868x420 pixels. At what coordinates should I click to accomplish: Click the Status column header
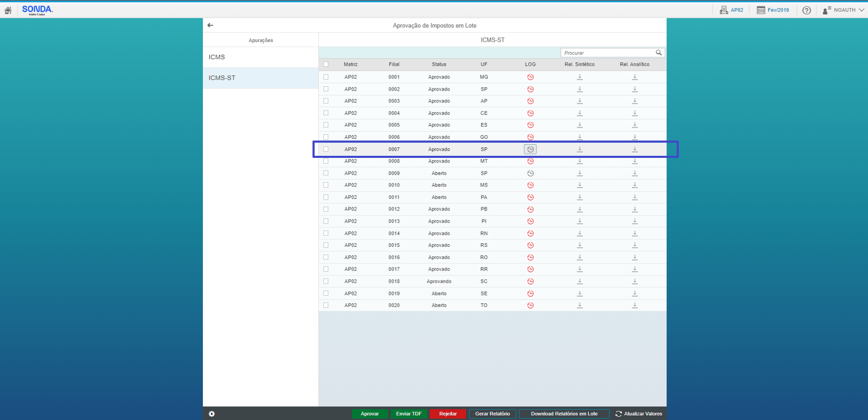click(439, 64)
